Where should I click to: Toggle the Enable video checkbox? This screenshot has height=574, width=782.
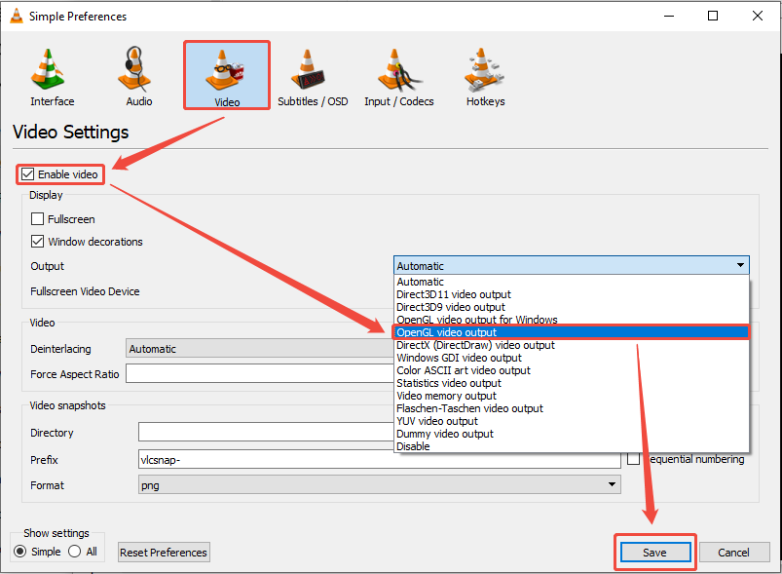point(28,174)
